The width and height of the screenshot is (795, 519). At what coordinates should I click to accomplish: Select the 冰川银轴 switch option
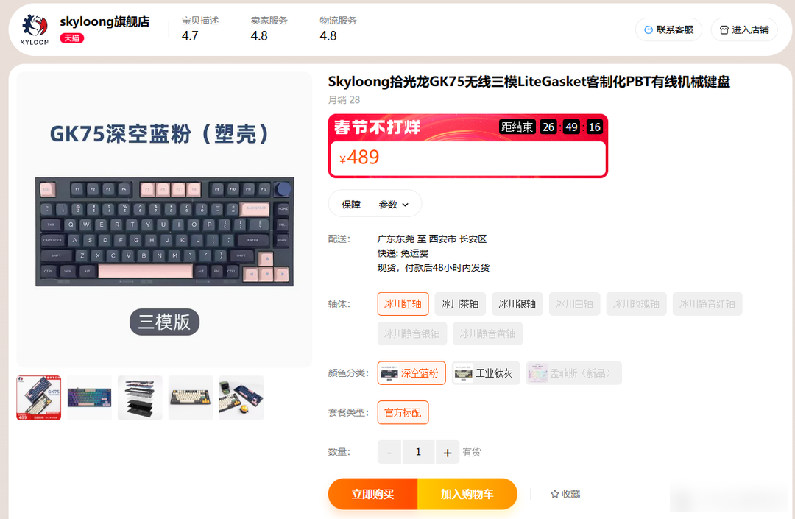point(517,304)
